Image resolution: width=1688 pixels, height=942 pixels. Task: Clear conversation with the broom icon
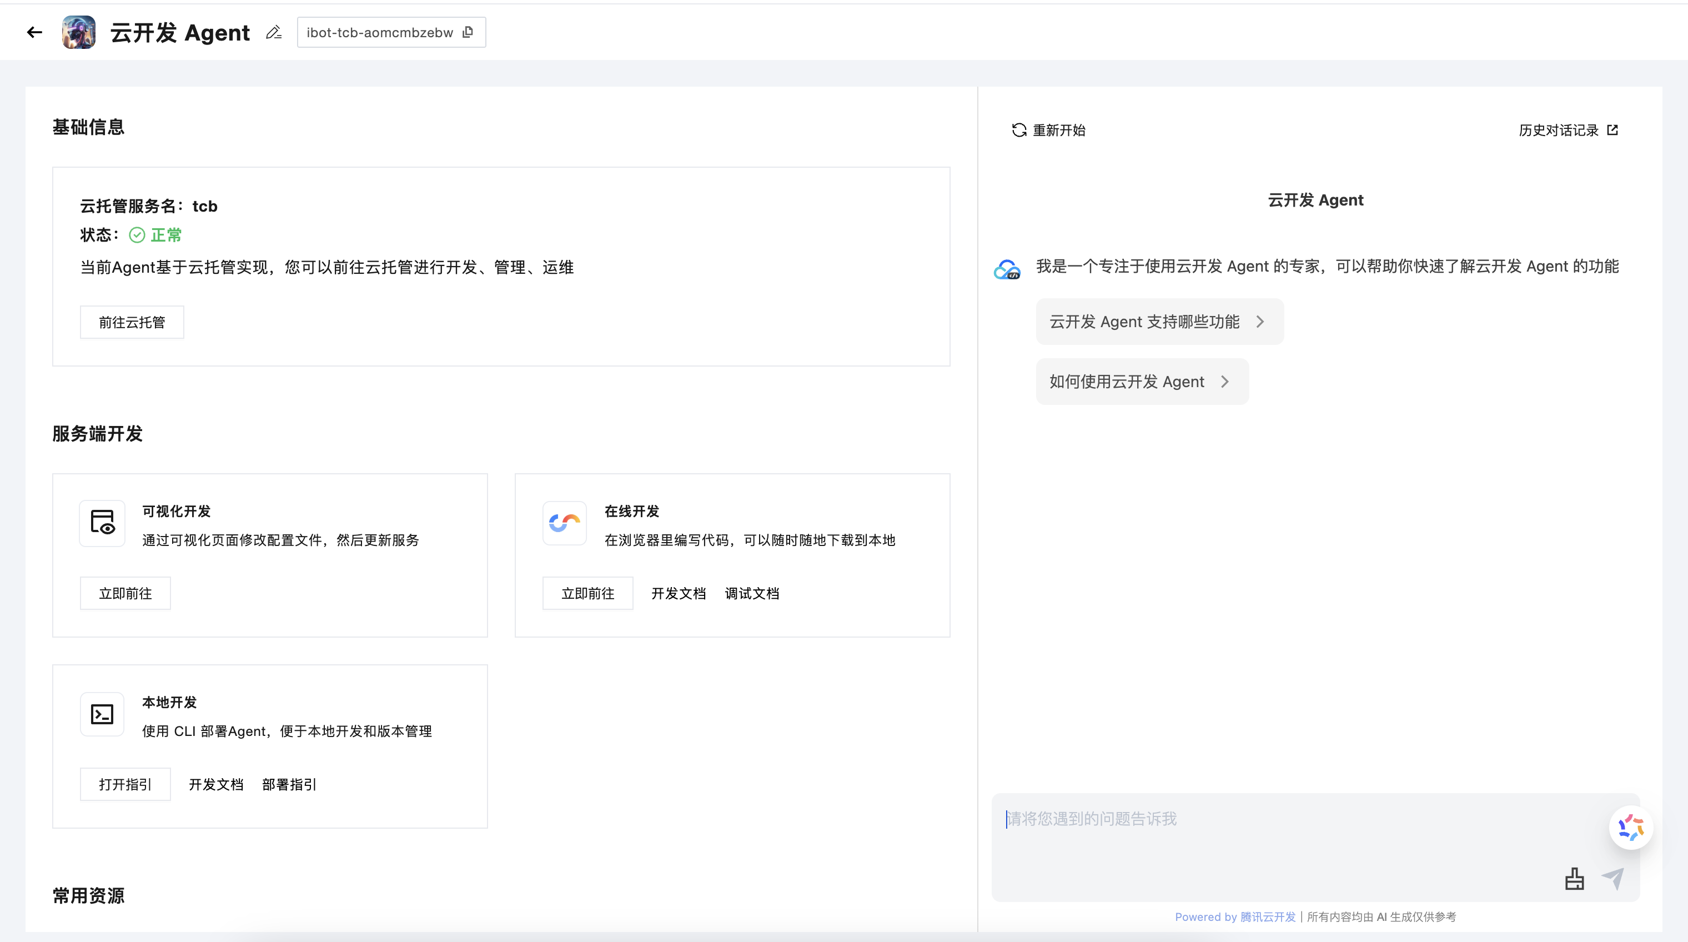point(1574,879)
